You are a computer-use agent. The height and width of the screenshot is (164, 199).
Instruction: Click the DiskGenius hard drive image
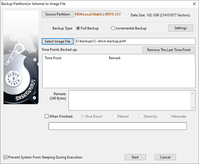pyautogui.click(x=21, y=57)
